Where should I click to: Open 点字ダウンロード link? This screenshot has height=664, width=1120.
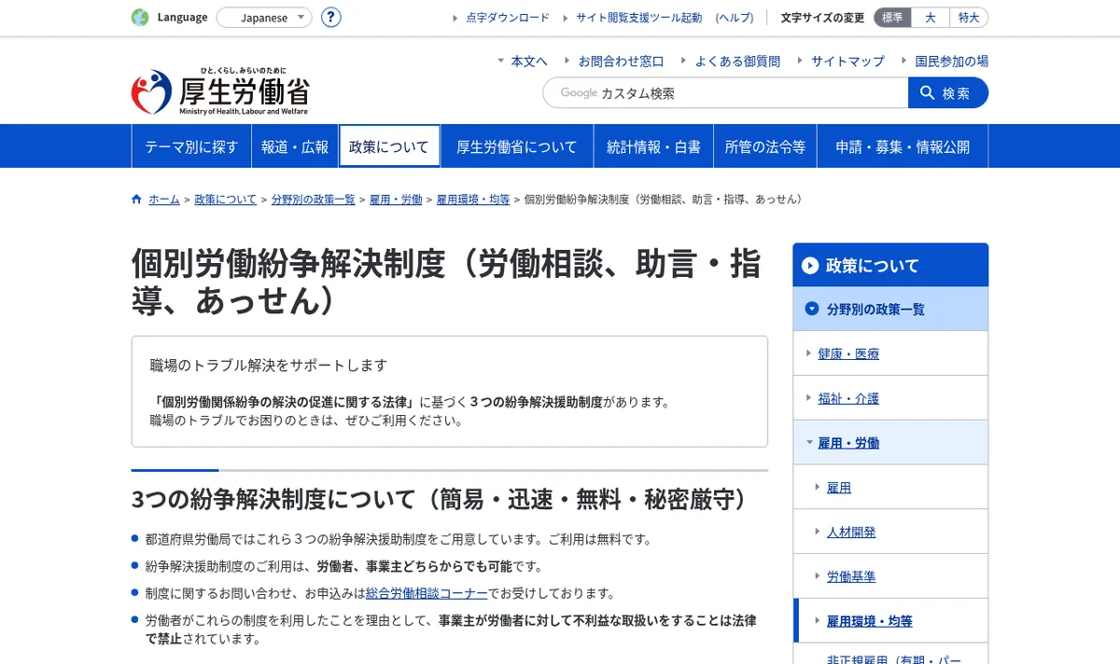coord(508,18)
